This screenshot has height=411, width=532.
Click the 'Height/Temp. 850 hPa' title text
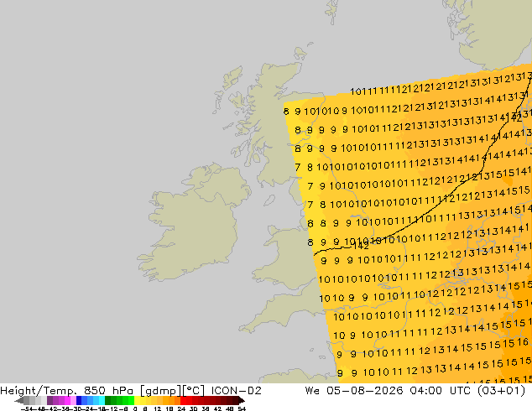coord(67,391)
